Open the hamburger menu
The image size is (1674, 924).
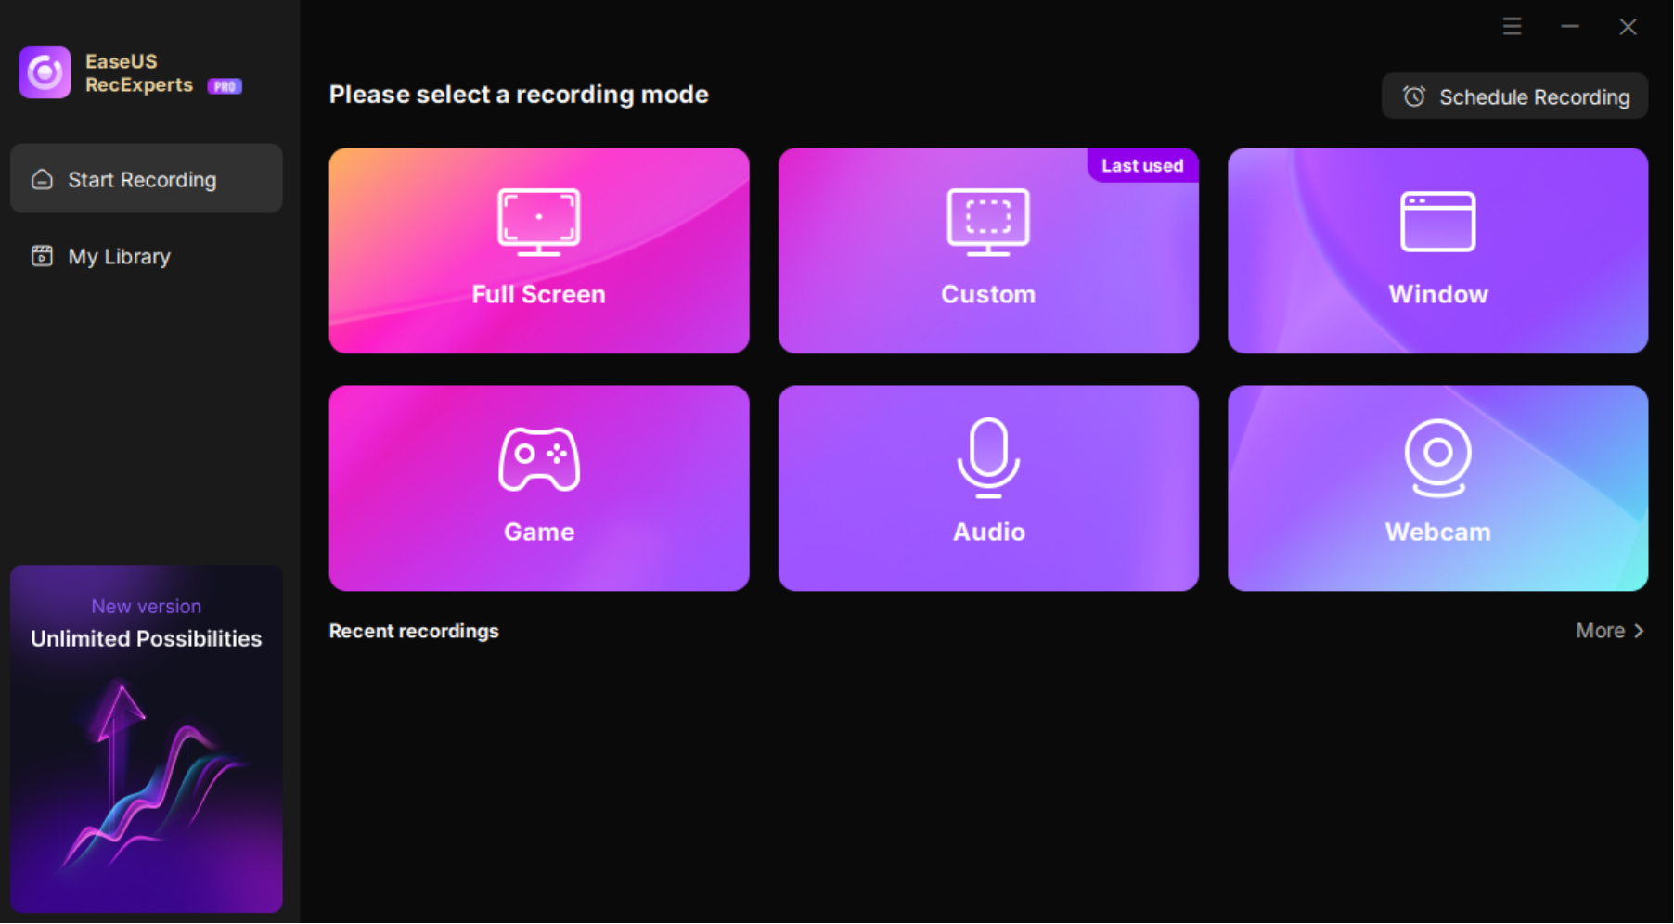point(1511,26)
